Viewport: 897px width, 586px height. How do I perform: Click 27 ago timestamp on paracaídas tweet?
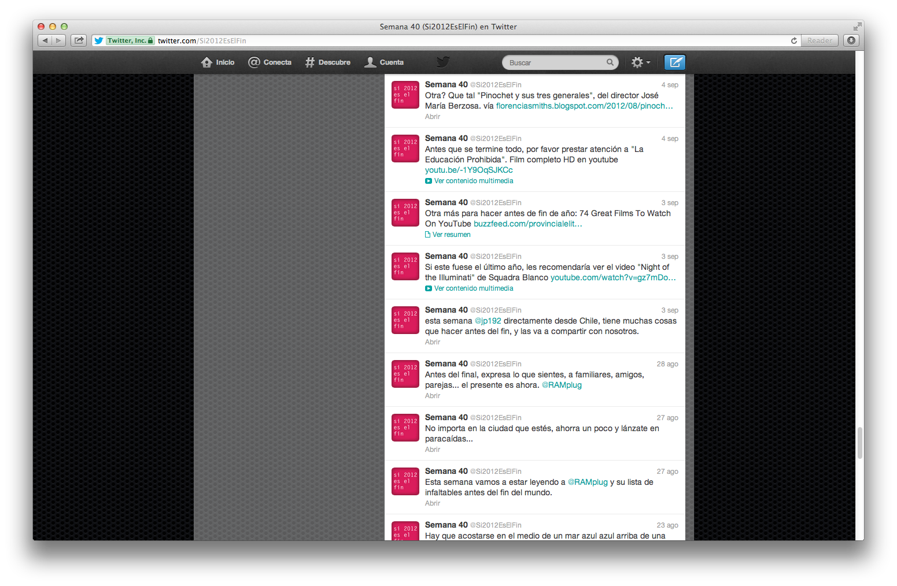(x=667, y=418)
